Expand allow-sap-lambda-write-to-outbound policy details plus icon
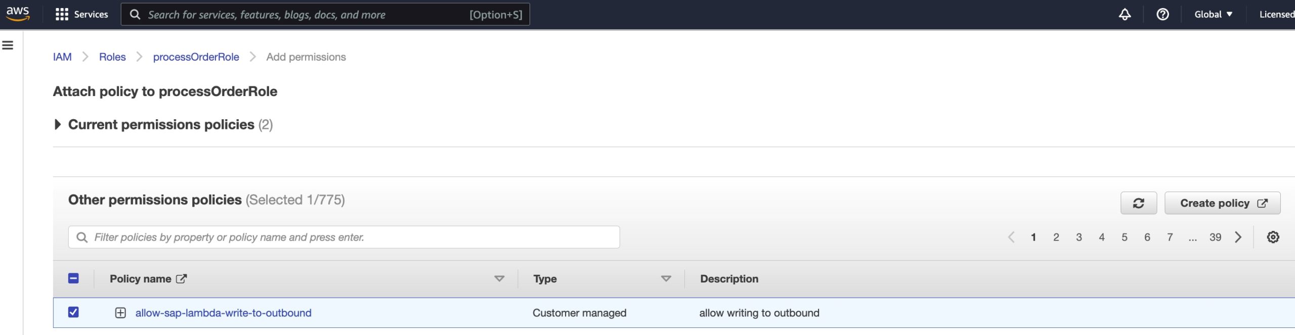 [x=120, y=313]
